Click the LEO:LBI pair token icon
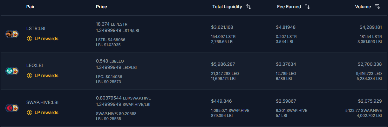 tap(12, 71)
